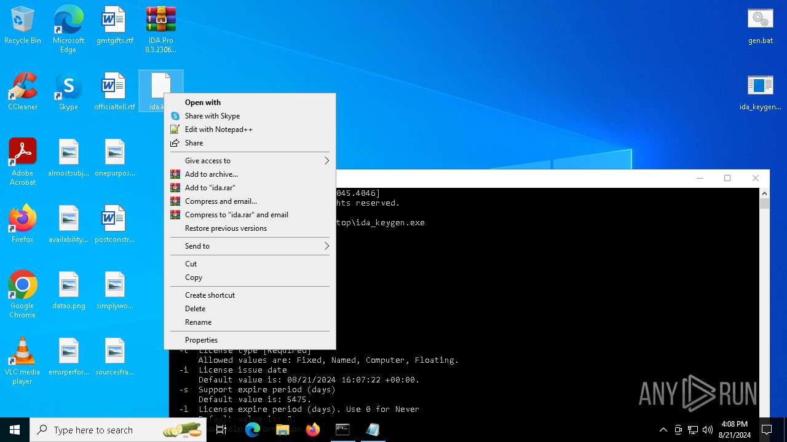Switch to Command Prompt taskbar button

(342, 430)
